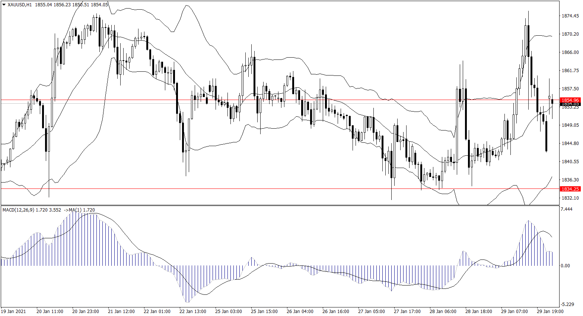This screenshot has width=583, height=316.
Task: Click the 0.00 MACD zero level label
Action: click(565, 266)
